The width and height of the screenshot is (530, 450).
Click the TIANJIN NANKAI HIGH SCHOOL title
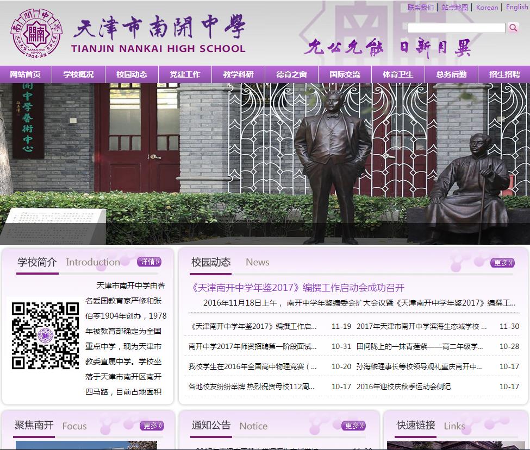(158, 49)
